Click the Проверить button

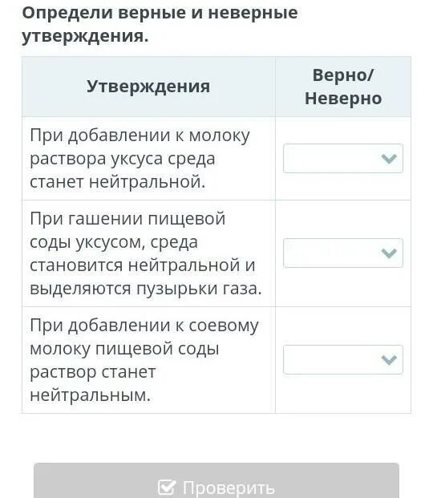tap(216, 480)
